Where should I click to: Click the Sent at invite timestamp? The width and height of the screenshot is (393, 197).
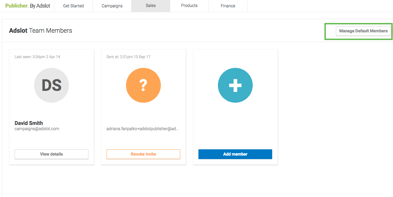pyautogui.click(x=128, y=57)
